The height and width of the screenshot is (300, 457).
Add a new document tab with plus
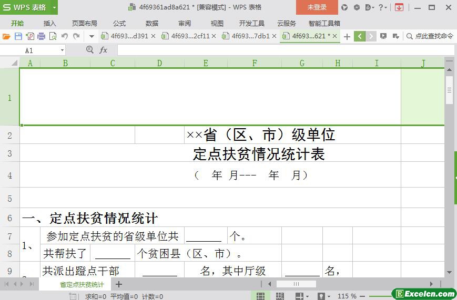pos(347,36)
